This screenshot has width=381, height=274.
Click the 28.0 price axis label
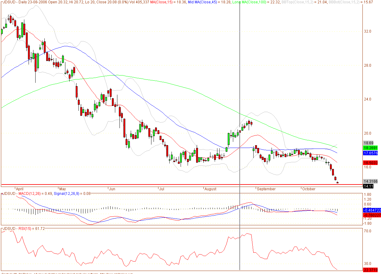(368, 65)
